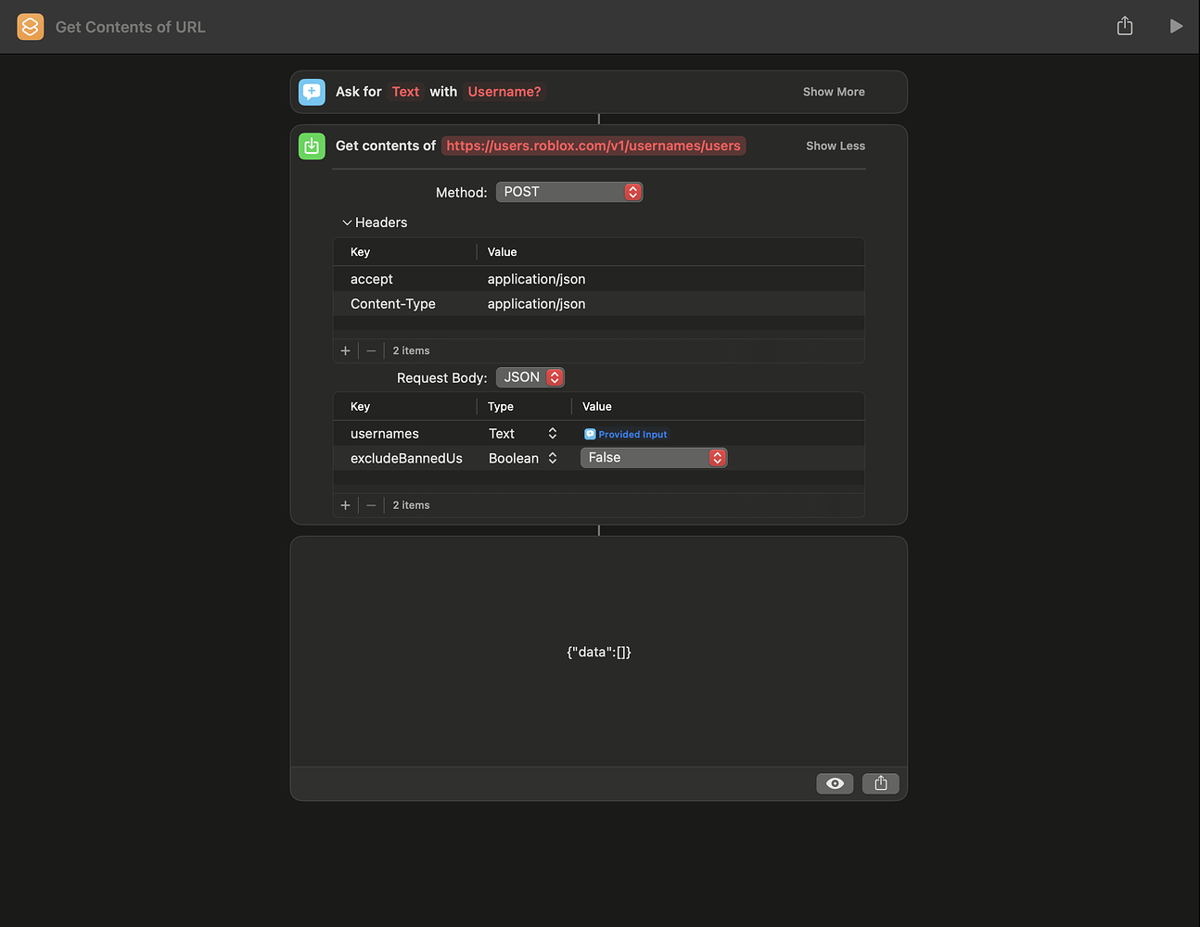Remove a request body item with the minus icon

pyautogui.click(x=371, y=505)
